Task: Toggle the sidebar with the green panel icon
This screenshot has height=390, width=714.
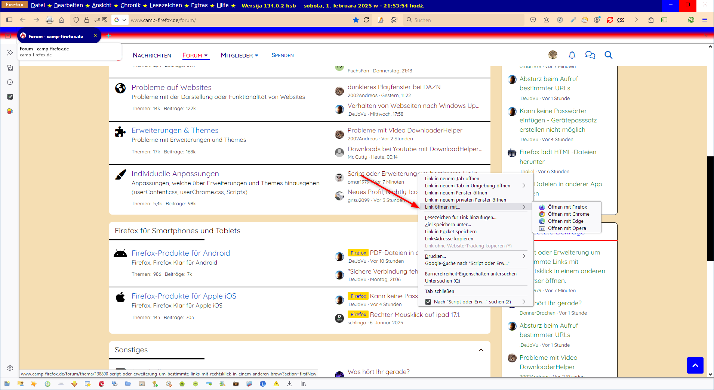Action: 664,20
